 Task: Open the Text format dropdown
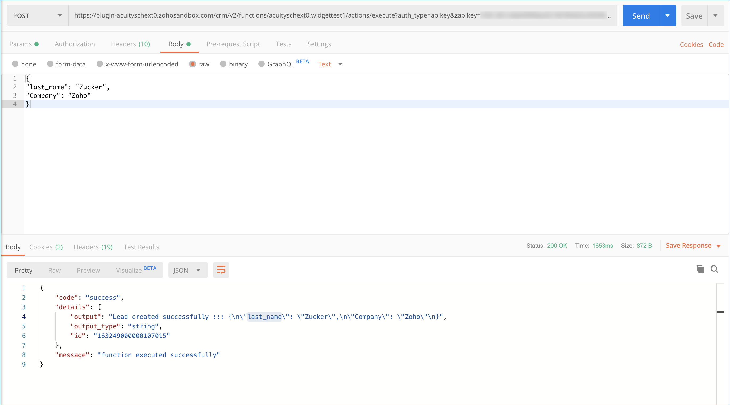click(330, 64)
